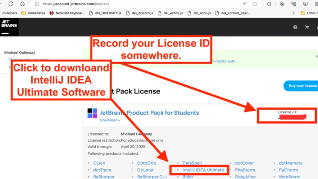Expand the bookmarks overflow chevron

click(x=293, y=13)
